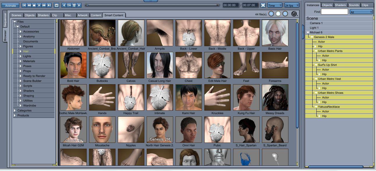
Task: Collapse the YakuzaNecklace node
Action: pos(316,107)
